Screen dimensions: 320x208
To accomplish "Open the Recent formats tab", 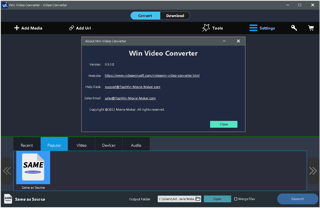I will click(x=27, y=144).
